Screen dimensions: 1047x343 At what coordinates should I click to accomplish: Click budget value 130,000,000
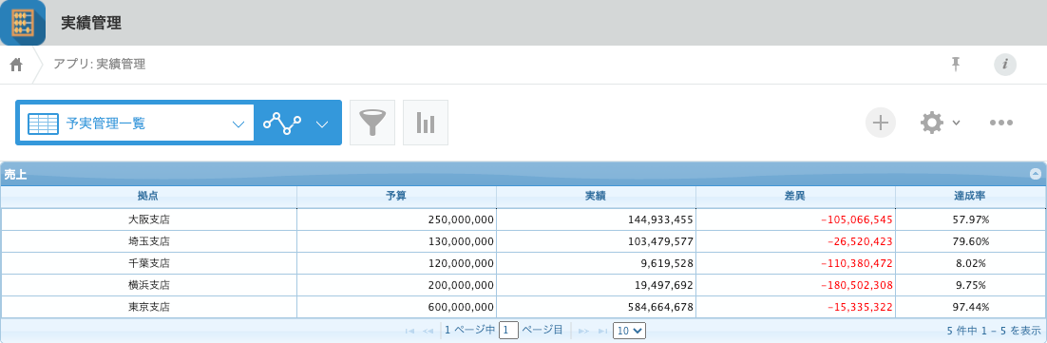point(461,241)
